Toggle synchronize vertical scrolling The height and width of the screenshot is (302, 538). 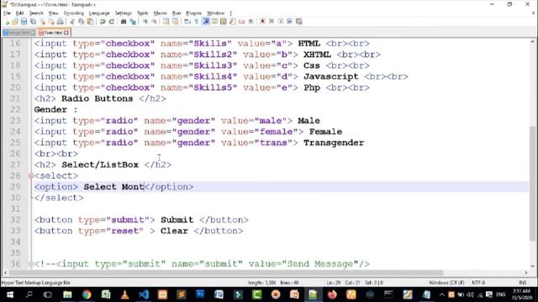click(x=166, y=22)
